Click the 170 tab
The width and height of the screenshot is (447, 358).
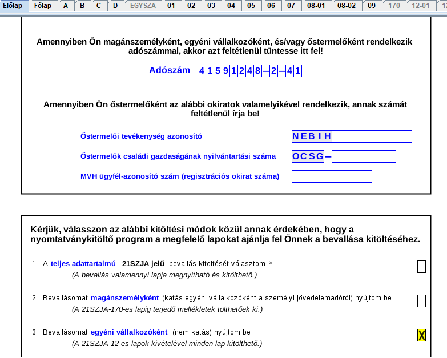point(394,6)
